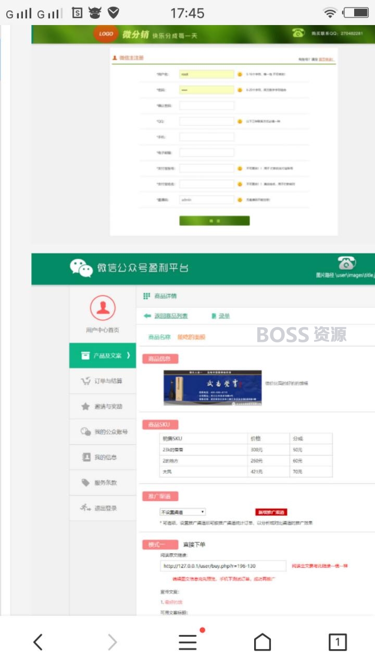Click the 我的公众账号 chat icon
Viewport: 375px width, 668px height.
tap(85, 432)
